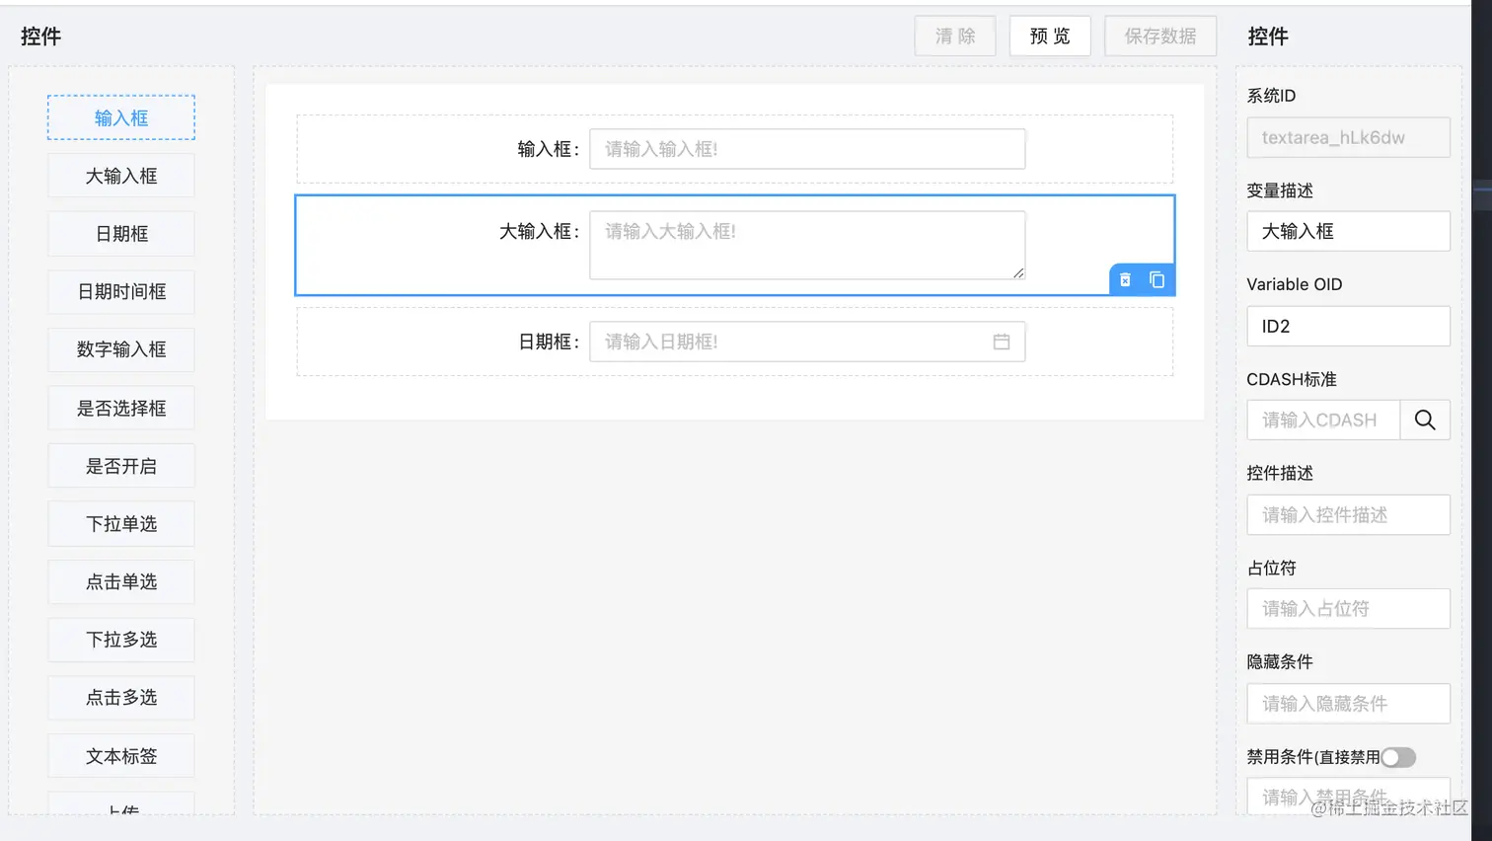1492x841 pixels.
Task: Focus the 隐藏条件 input field
Action: pos(1348,703)
